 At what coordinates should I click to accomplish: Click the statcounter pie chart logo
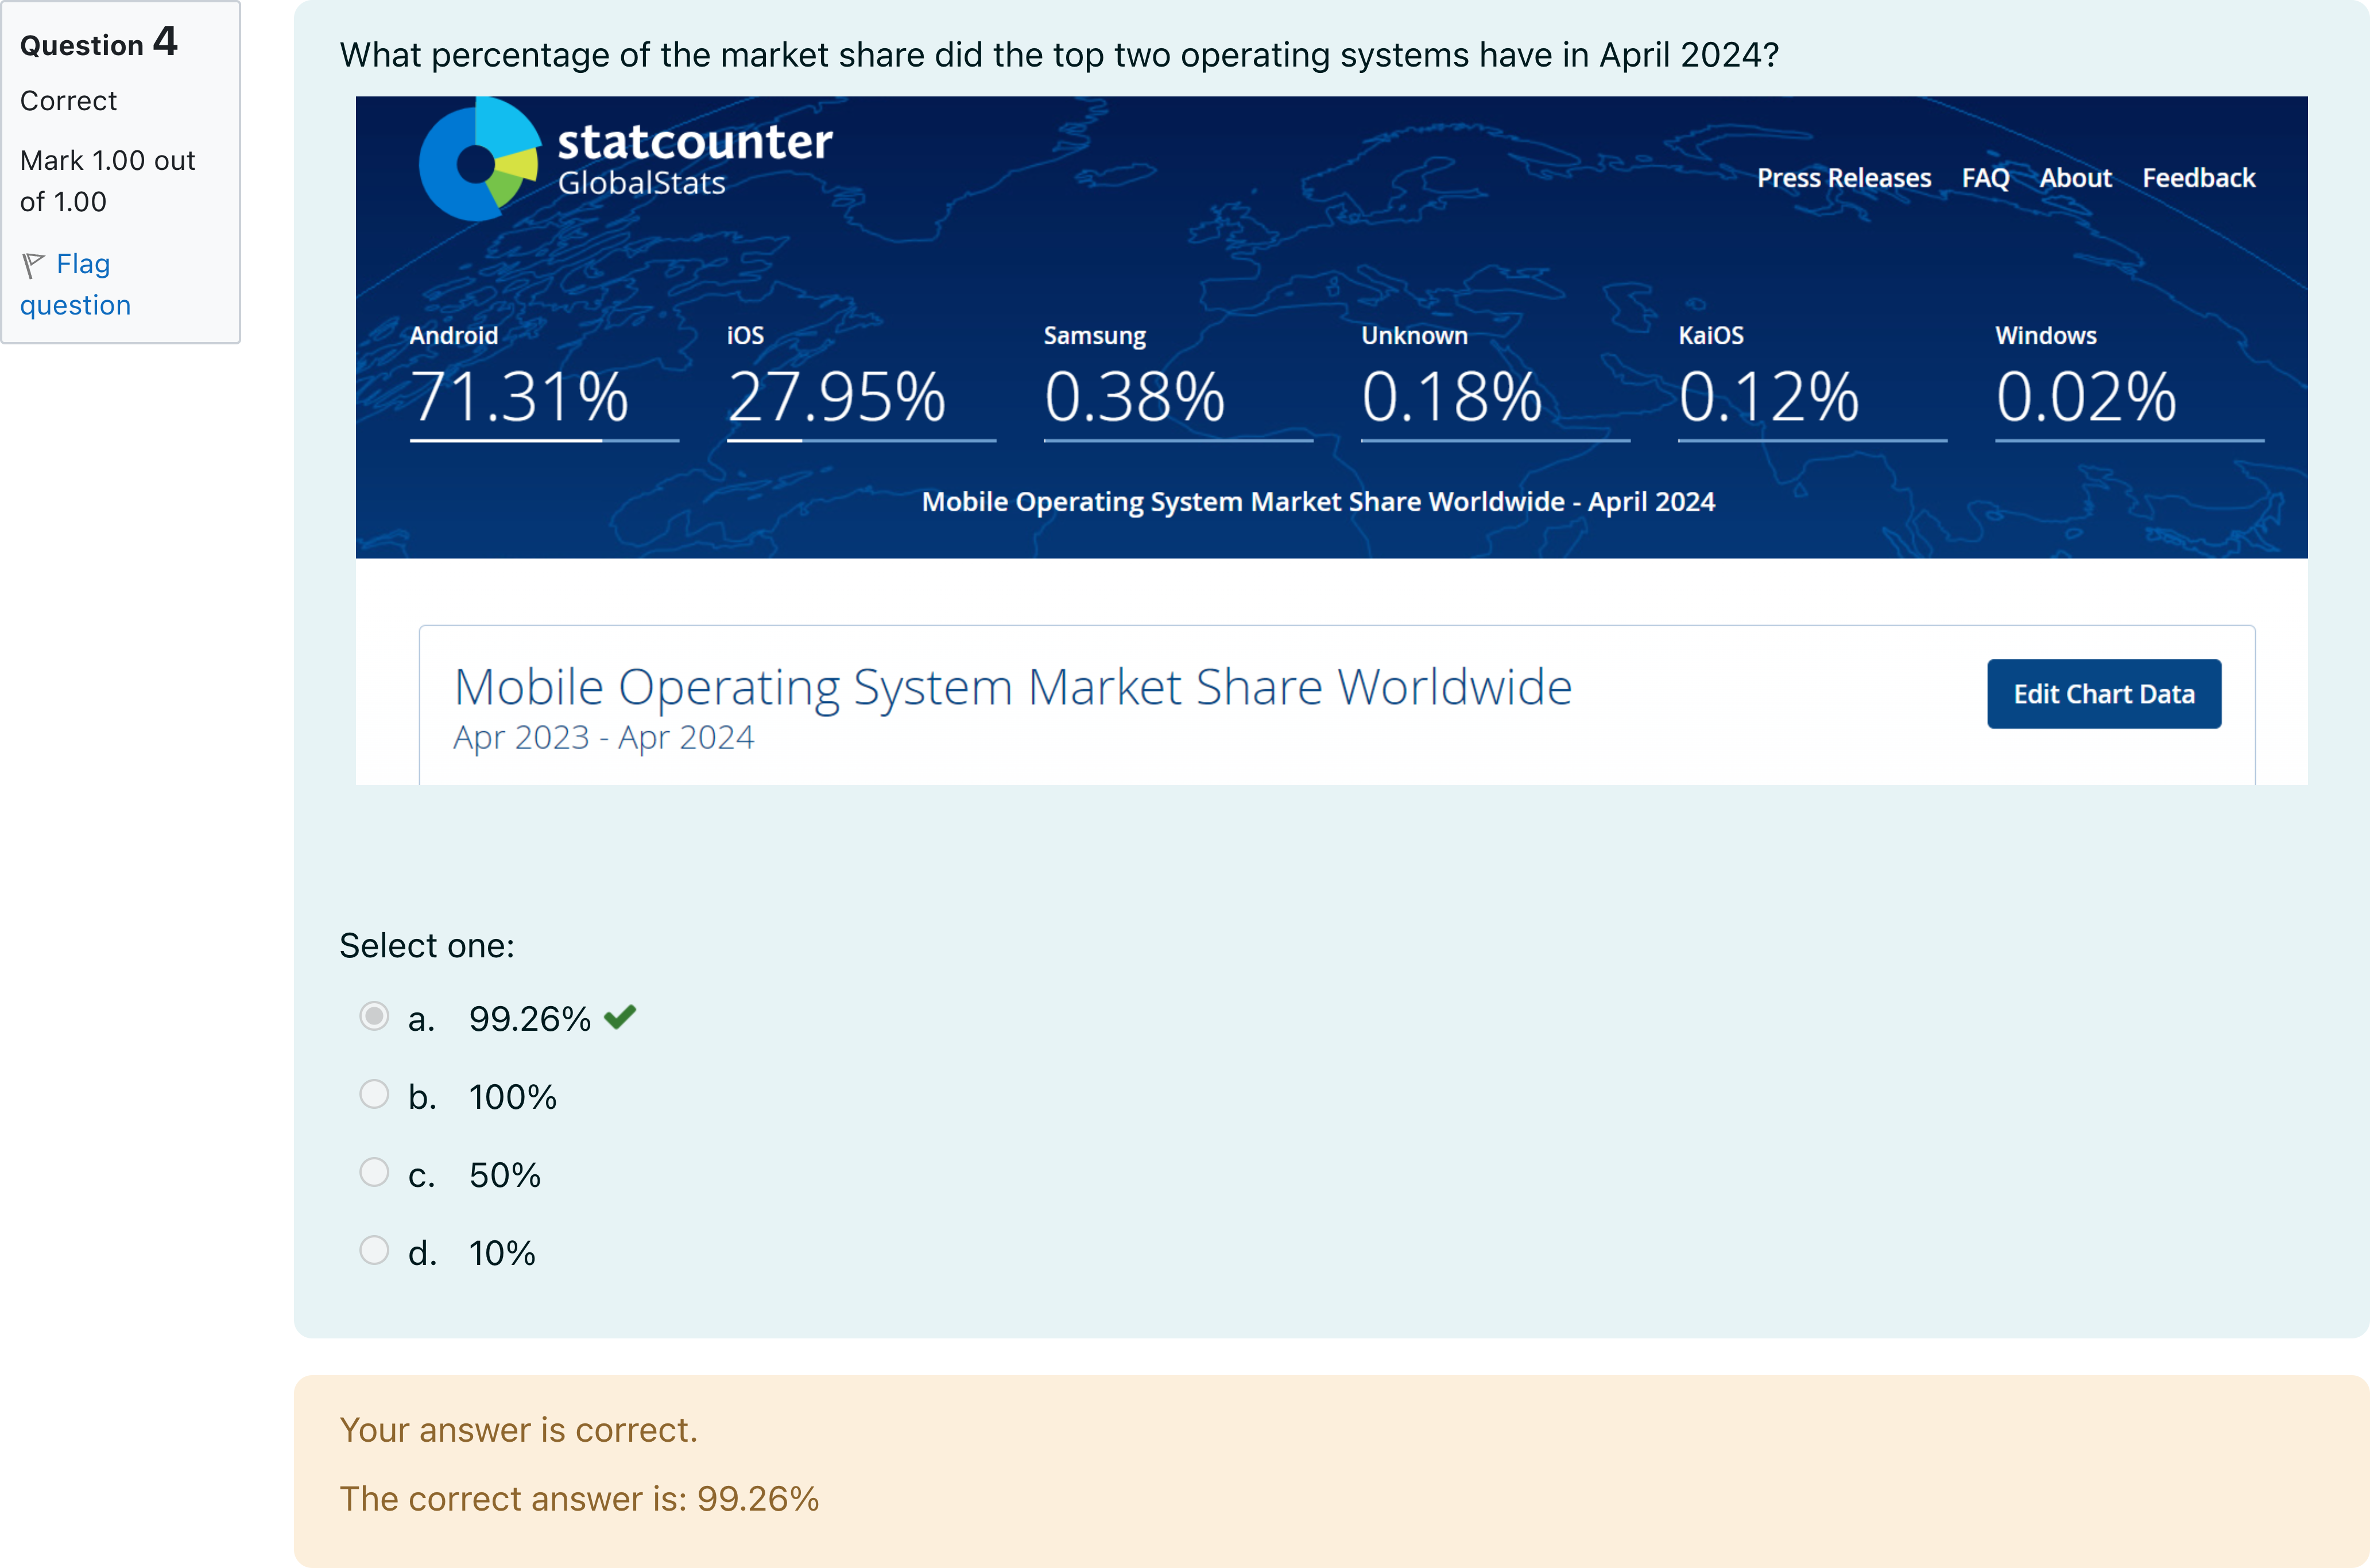[480, 159]
